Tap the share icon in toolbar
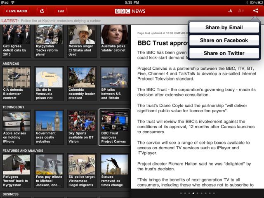Screen dimensions: 264x198 tap(255, 11)
